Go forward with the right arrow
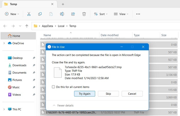 13,26
